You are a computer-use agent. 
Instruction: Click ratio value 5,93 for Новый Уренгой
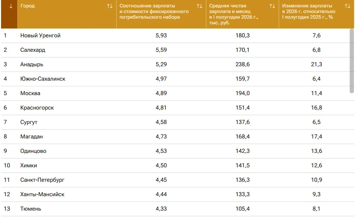pos(161,36)
